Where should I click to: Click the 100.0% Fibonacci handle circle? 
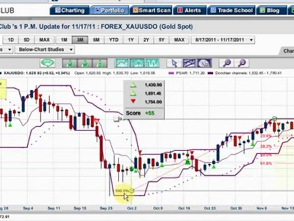132,191
